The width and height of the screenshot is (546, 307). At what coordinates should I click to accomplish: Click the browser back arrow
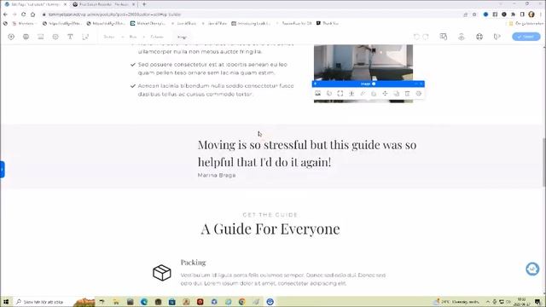pos(5,14)
